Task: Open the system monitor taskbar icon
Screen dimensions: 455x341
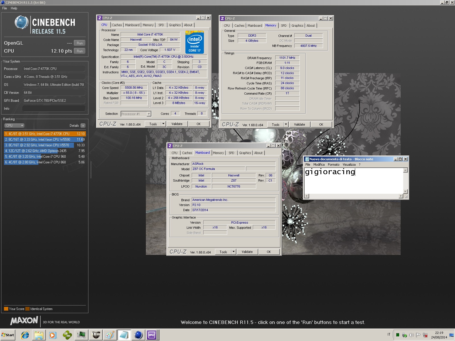Action: 81,335
